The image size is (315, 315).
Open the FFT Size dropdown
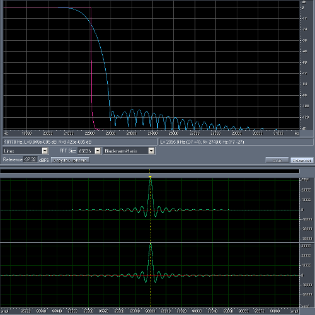pos(89,151)
